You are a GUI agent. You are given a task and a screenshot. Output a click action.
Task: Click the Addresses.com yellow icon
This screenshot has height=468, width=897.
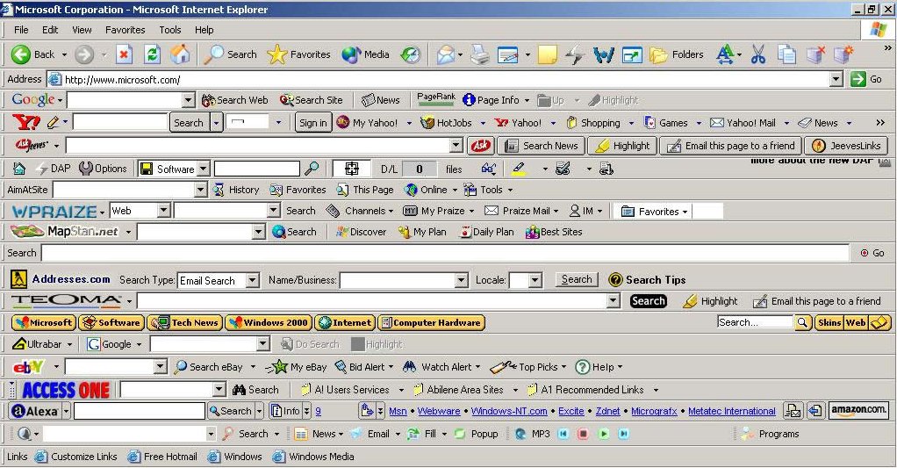19,279
